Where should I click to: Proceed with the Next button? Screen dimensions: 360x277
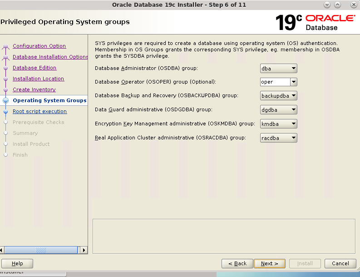click(x=270, y=263)
